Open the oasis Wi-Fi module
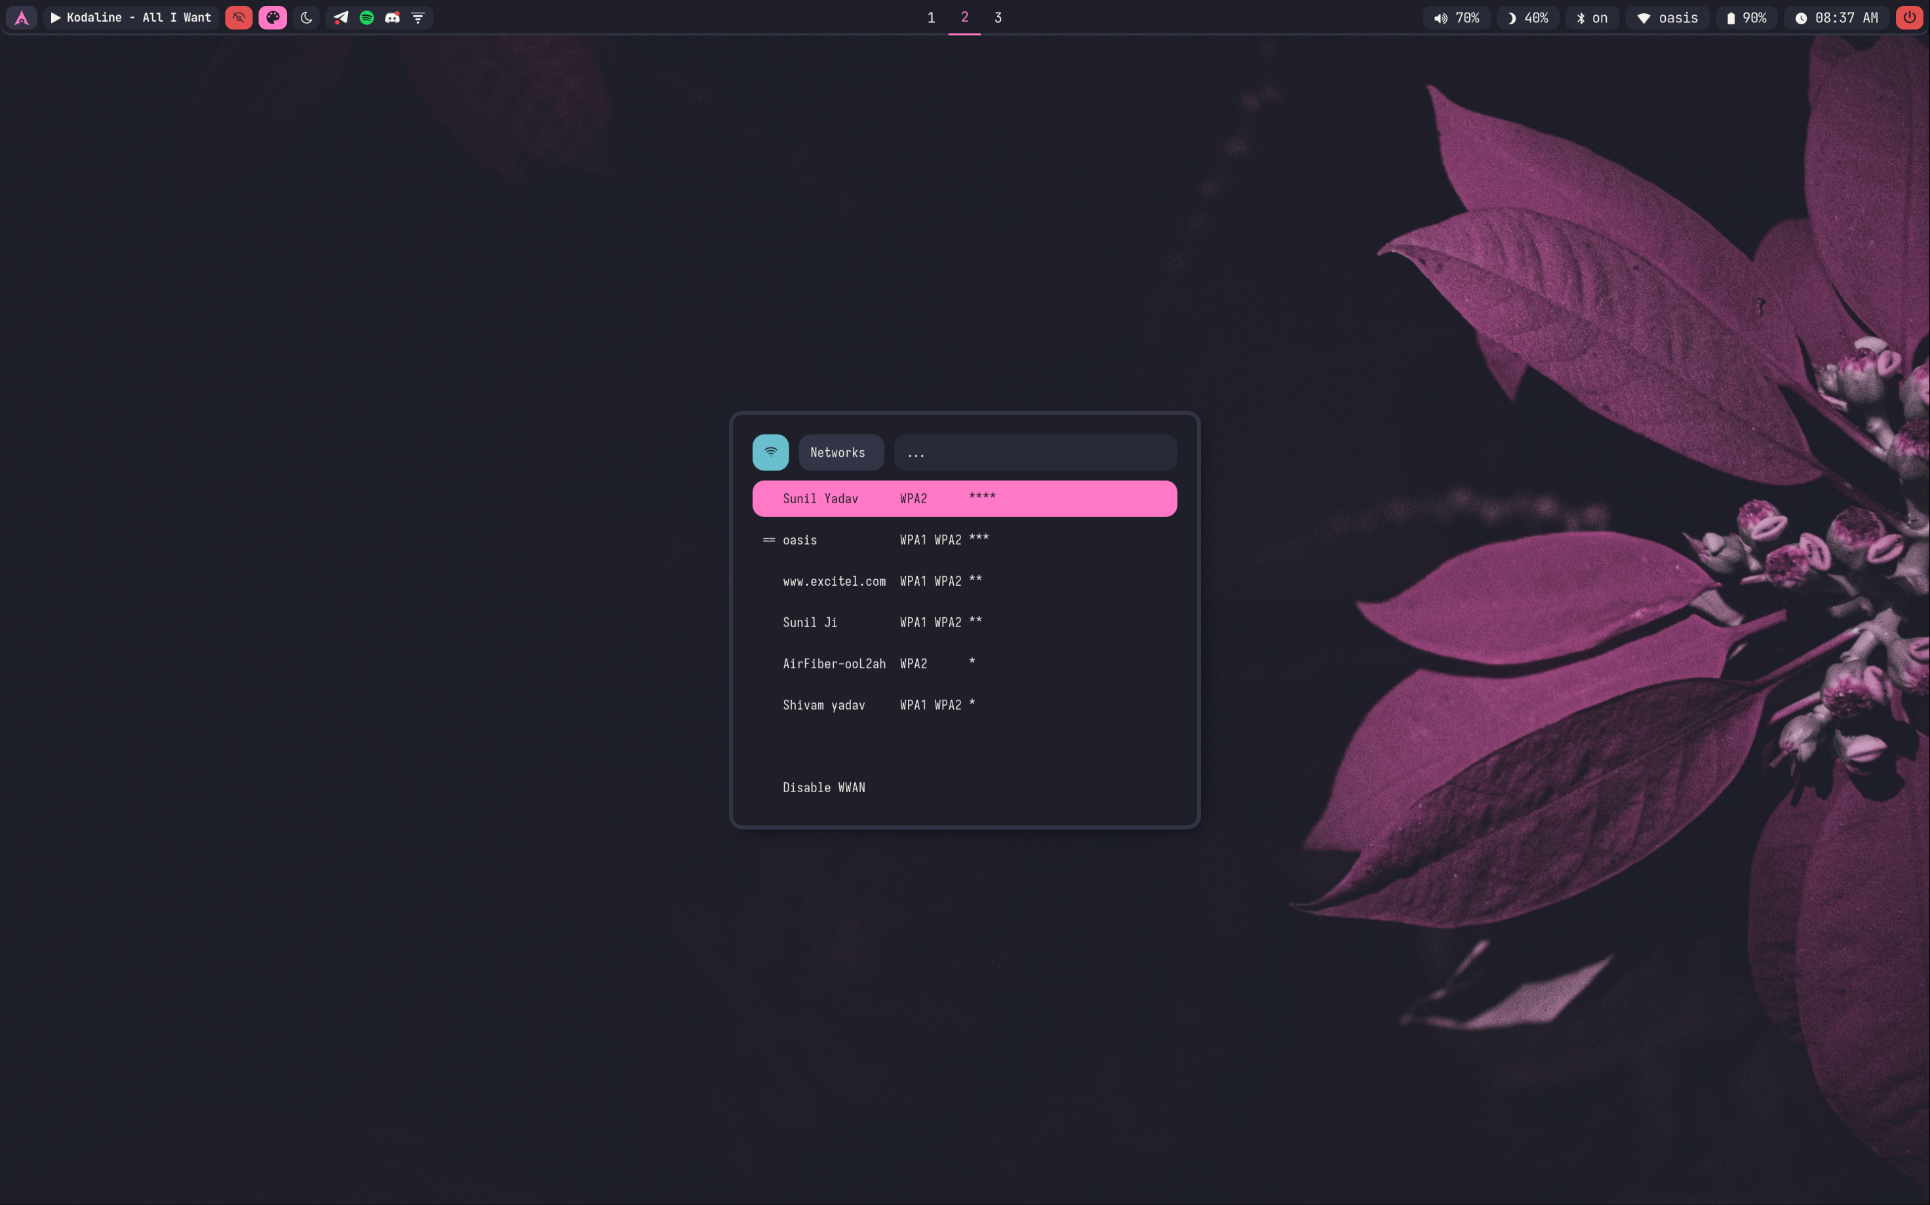Image resolution: width=1930 pixels, height=1205 pixels. (x=1667, y=18)
